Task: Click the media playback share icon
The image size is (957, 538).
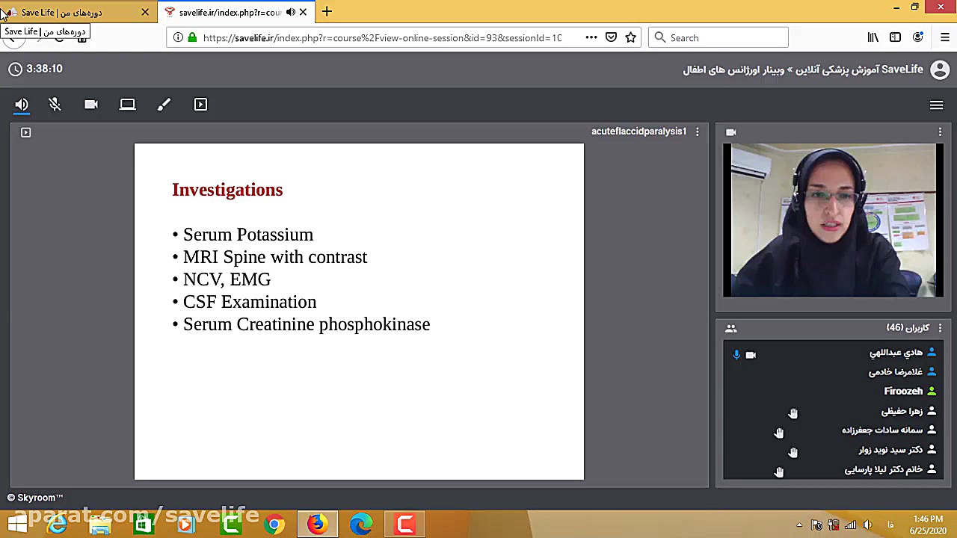Action: 200,105
